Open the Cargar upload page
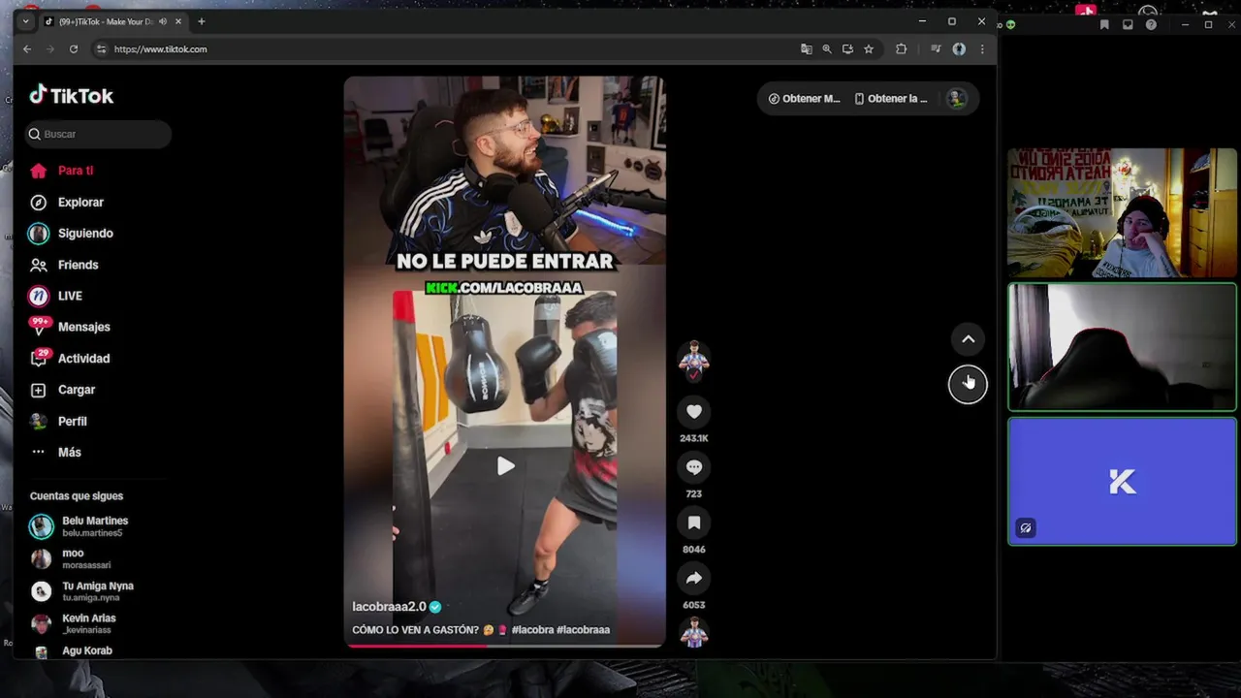 click(77, 390)
